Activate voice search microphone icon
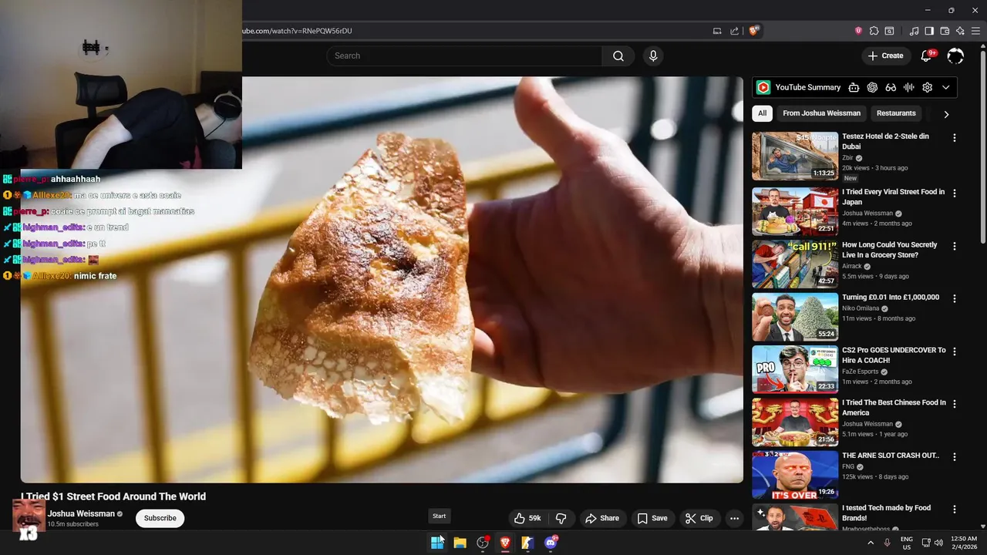Screen dimensions: 987x555 coord(653,55)
